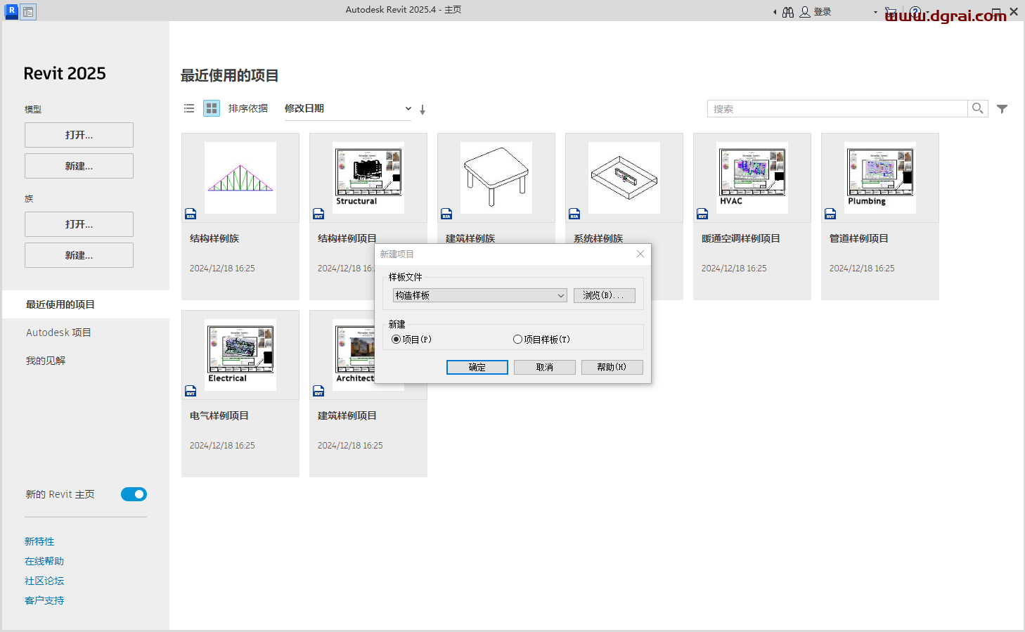1025x632 pixels.
Task: Open the Electrical 电气样例项目 thumbnail
Action: pos(240,355)
